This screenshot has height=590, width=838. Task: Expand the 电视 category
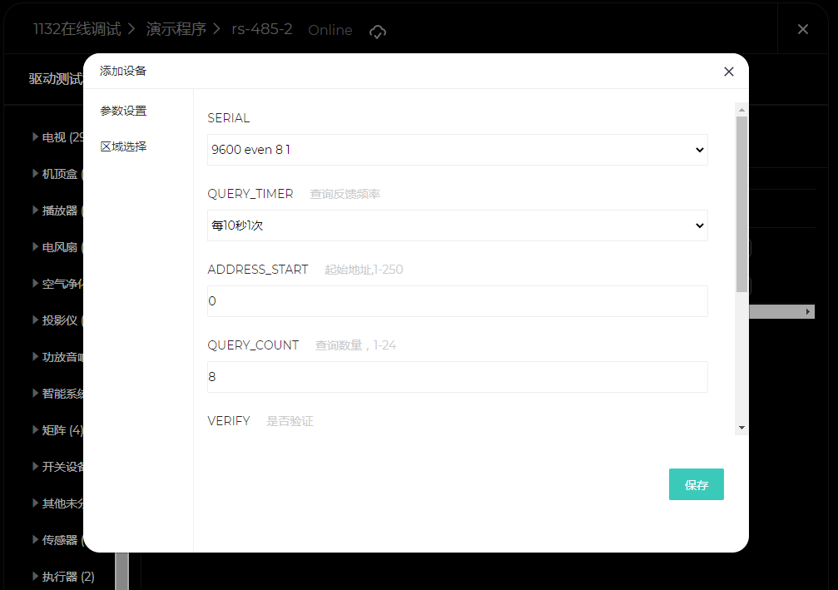coord(57,137)
